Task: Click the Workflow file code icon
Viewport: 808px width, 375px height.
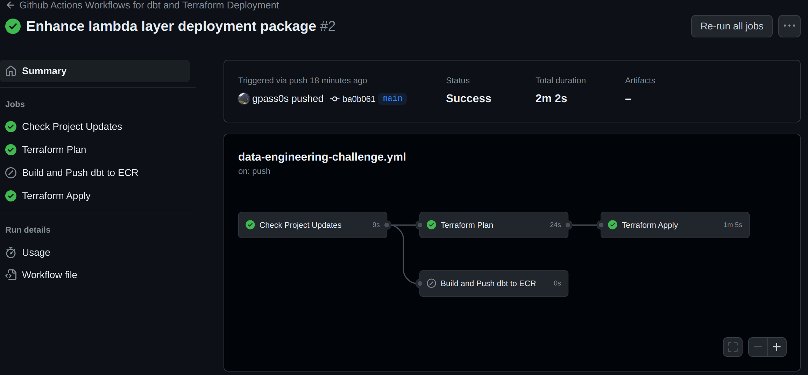Action: (11, 275)
